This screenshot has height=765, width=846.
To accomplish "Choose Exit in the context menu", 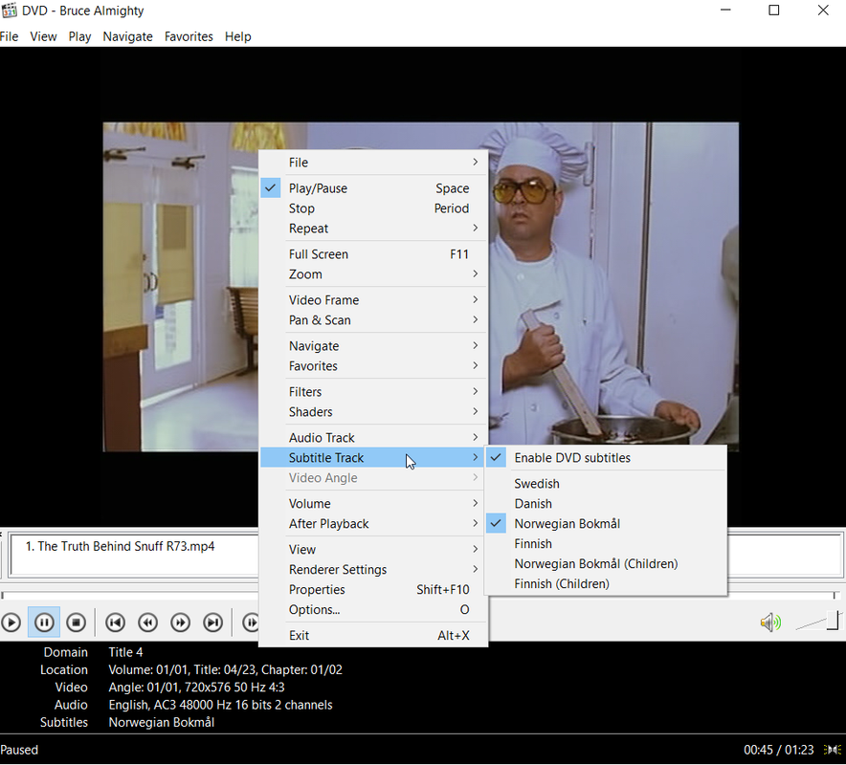I will point(373,636).
